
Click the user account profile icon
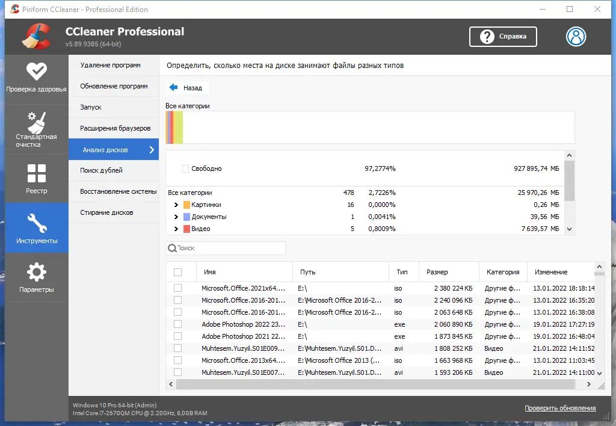pyautogui.click(x=576, y=37)
